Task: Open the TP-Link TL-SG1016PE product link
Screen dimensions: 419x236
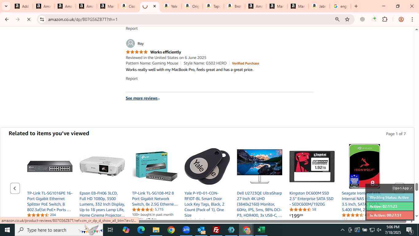Action: [50, 201]
